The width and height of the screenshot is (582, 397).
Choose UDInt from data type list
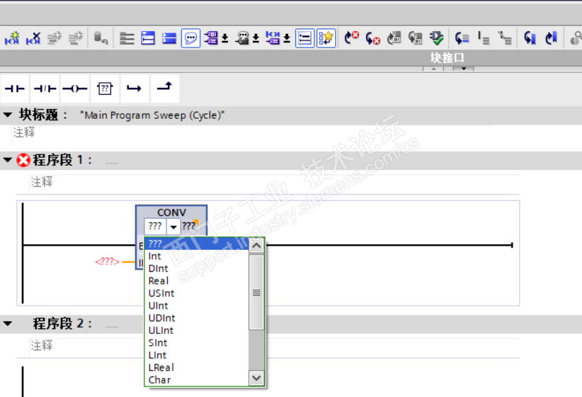coord(197,318)
